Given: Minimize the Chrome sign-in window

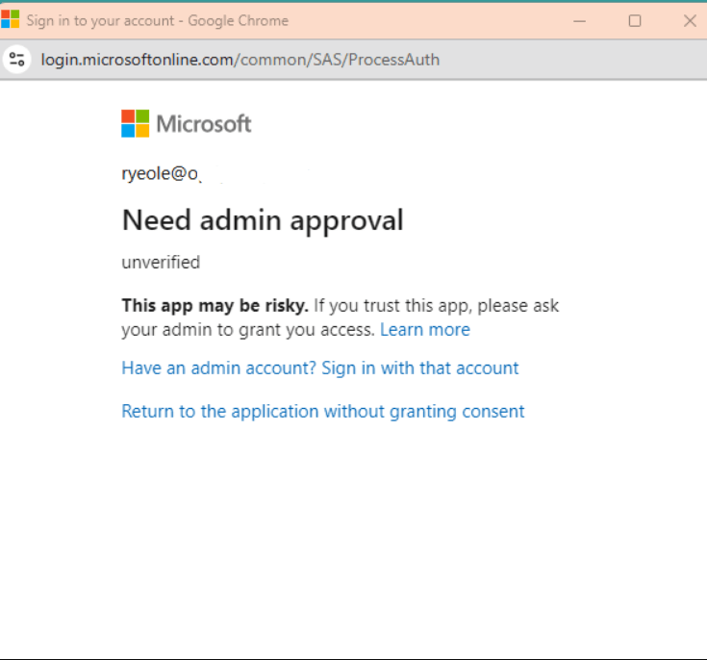Looking at the screenshot, I should tap(579, 21).
